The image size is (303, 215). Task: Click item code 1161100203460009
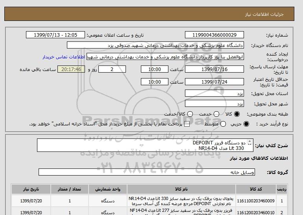[256, 201]
